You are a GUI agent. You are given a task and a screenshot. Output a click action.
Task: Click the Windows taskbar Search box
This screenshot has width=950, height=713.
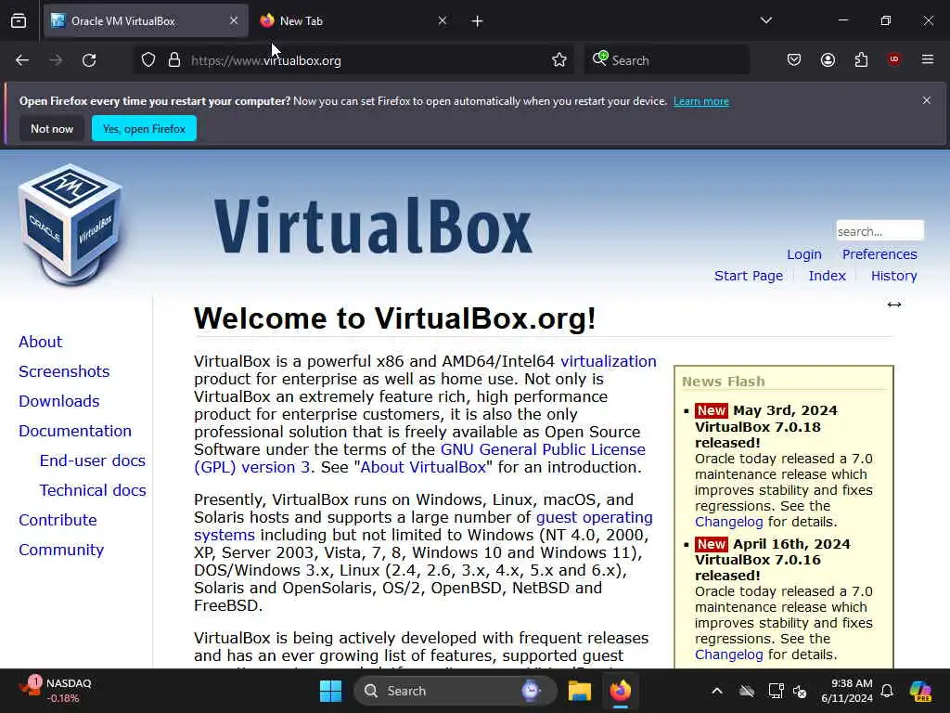(455, 691)
